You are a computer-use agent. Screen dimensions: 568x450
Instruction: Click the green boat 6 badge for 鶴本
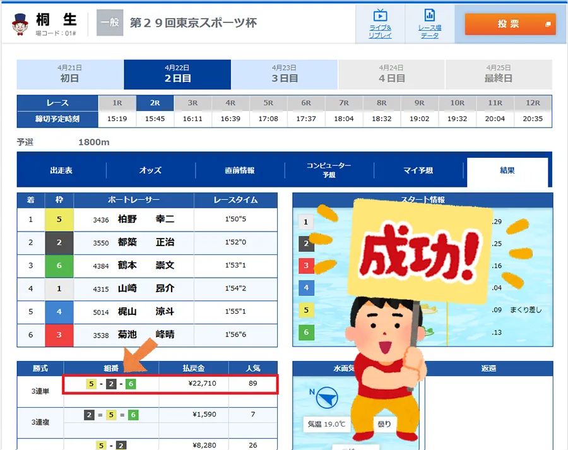pos(59,266)
